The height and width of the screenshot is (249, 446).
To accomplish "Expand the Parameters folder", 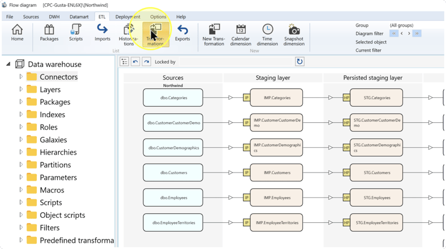I will [21, 177].
